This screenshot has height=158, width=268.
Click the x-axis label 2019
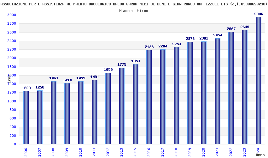(190, 152)
